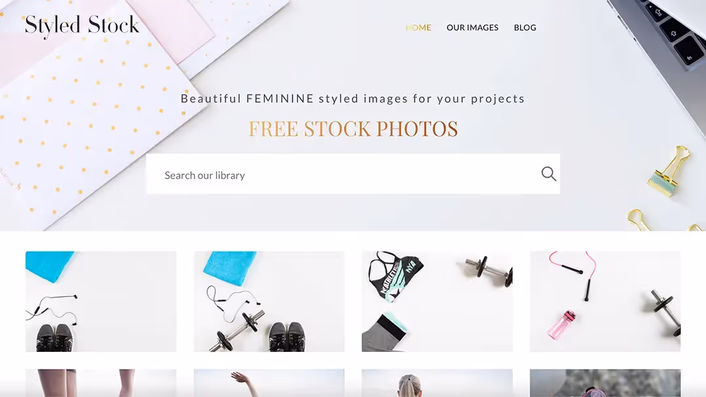Screen dimensions: 706x397
Task: Go to OUR IMAGES page
Action: point(473,27)
